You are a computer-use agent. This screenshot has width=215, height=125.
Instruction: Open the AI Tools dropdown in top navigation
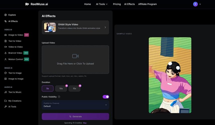pos(102,4)
